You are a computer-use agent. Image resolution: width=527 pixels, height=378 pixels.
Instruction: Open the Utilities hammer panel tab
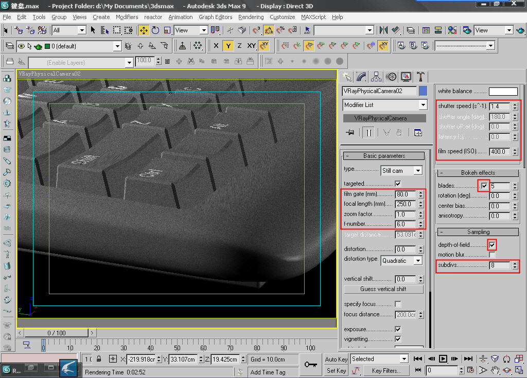point(420,77)
